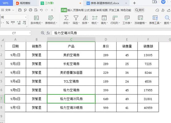Click the Sort (排序) icon

click(85, 18)
